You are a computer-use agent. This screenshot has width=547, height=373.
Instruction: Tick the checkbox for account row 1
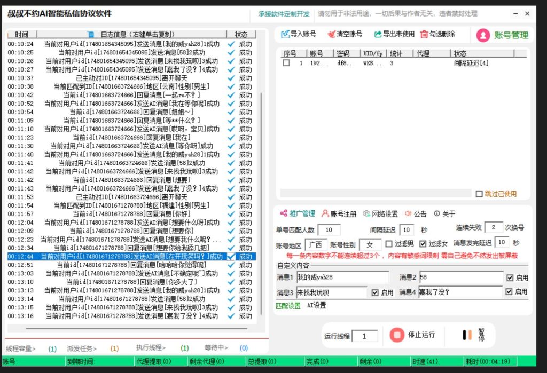tap(286, 63)
